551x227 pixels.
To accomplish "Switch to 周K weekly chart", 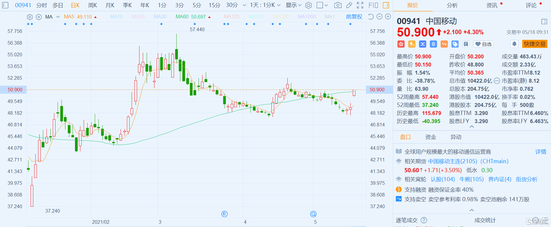I will [92, 5].
